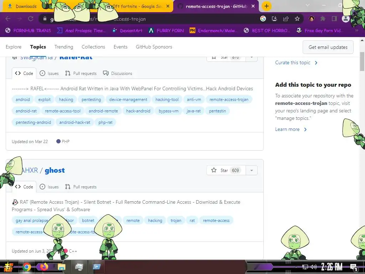The height and width of the screenshot is (274, 365).
Task: Open Pull requests on the Rafel-Rat card
Action: point(81,73)
